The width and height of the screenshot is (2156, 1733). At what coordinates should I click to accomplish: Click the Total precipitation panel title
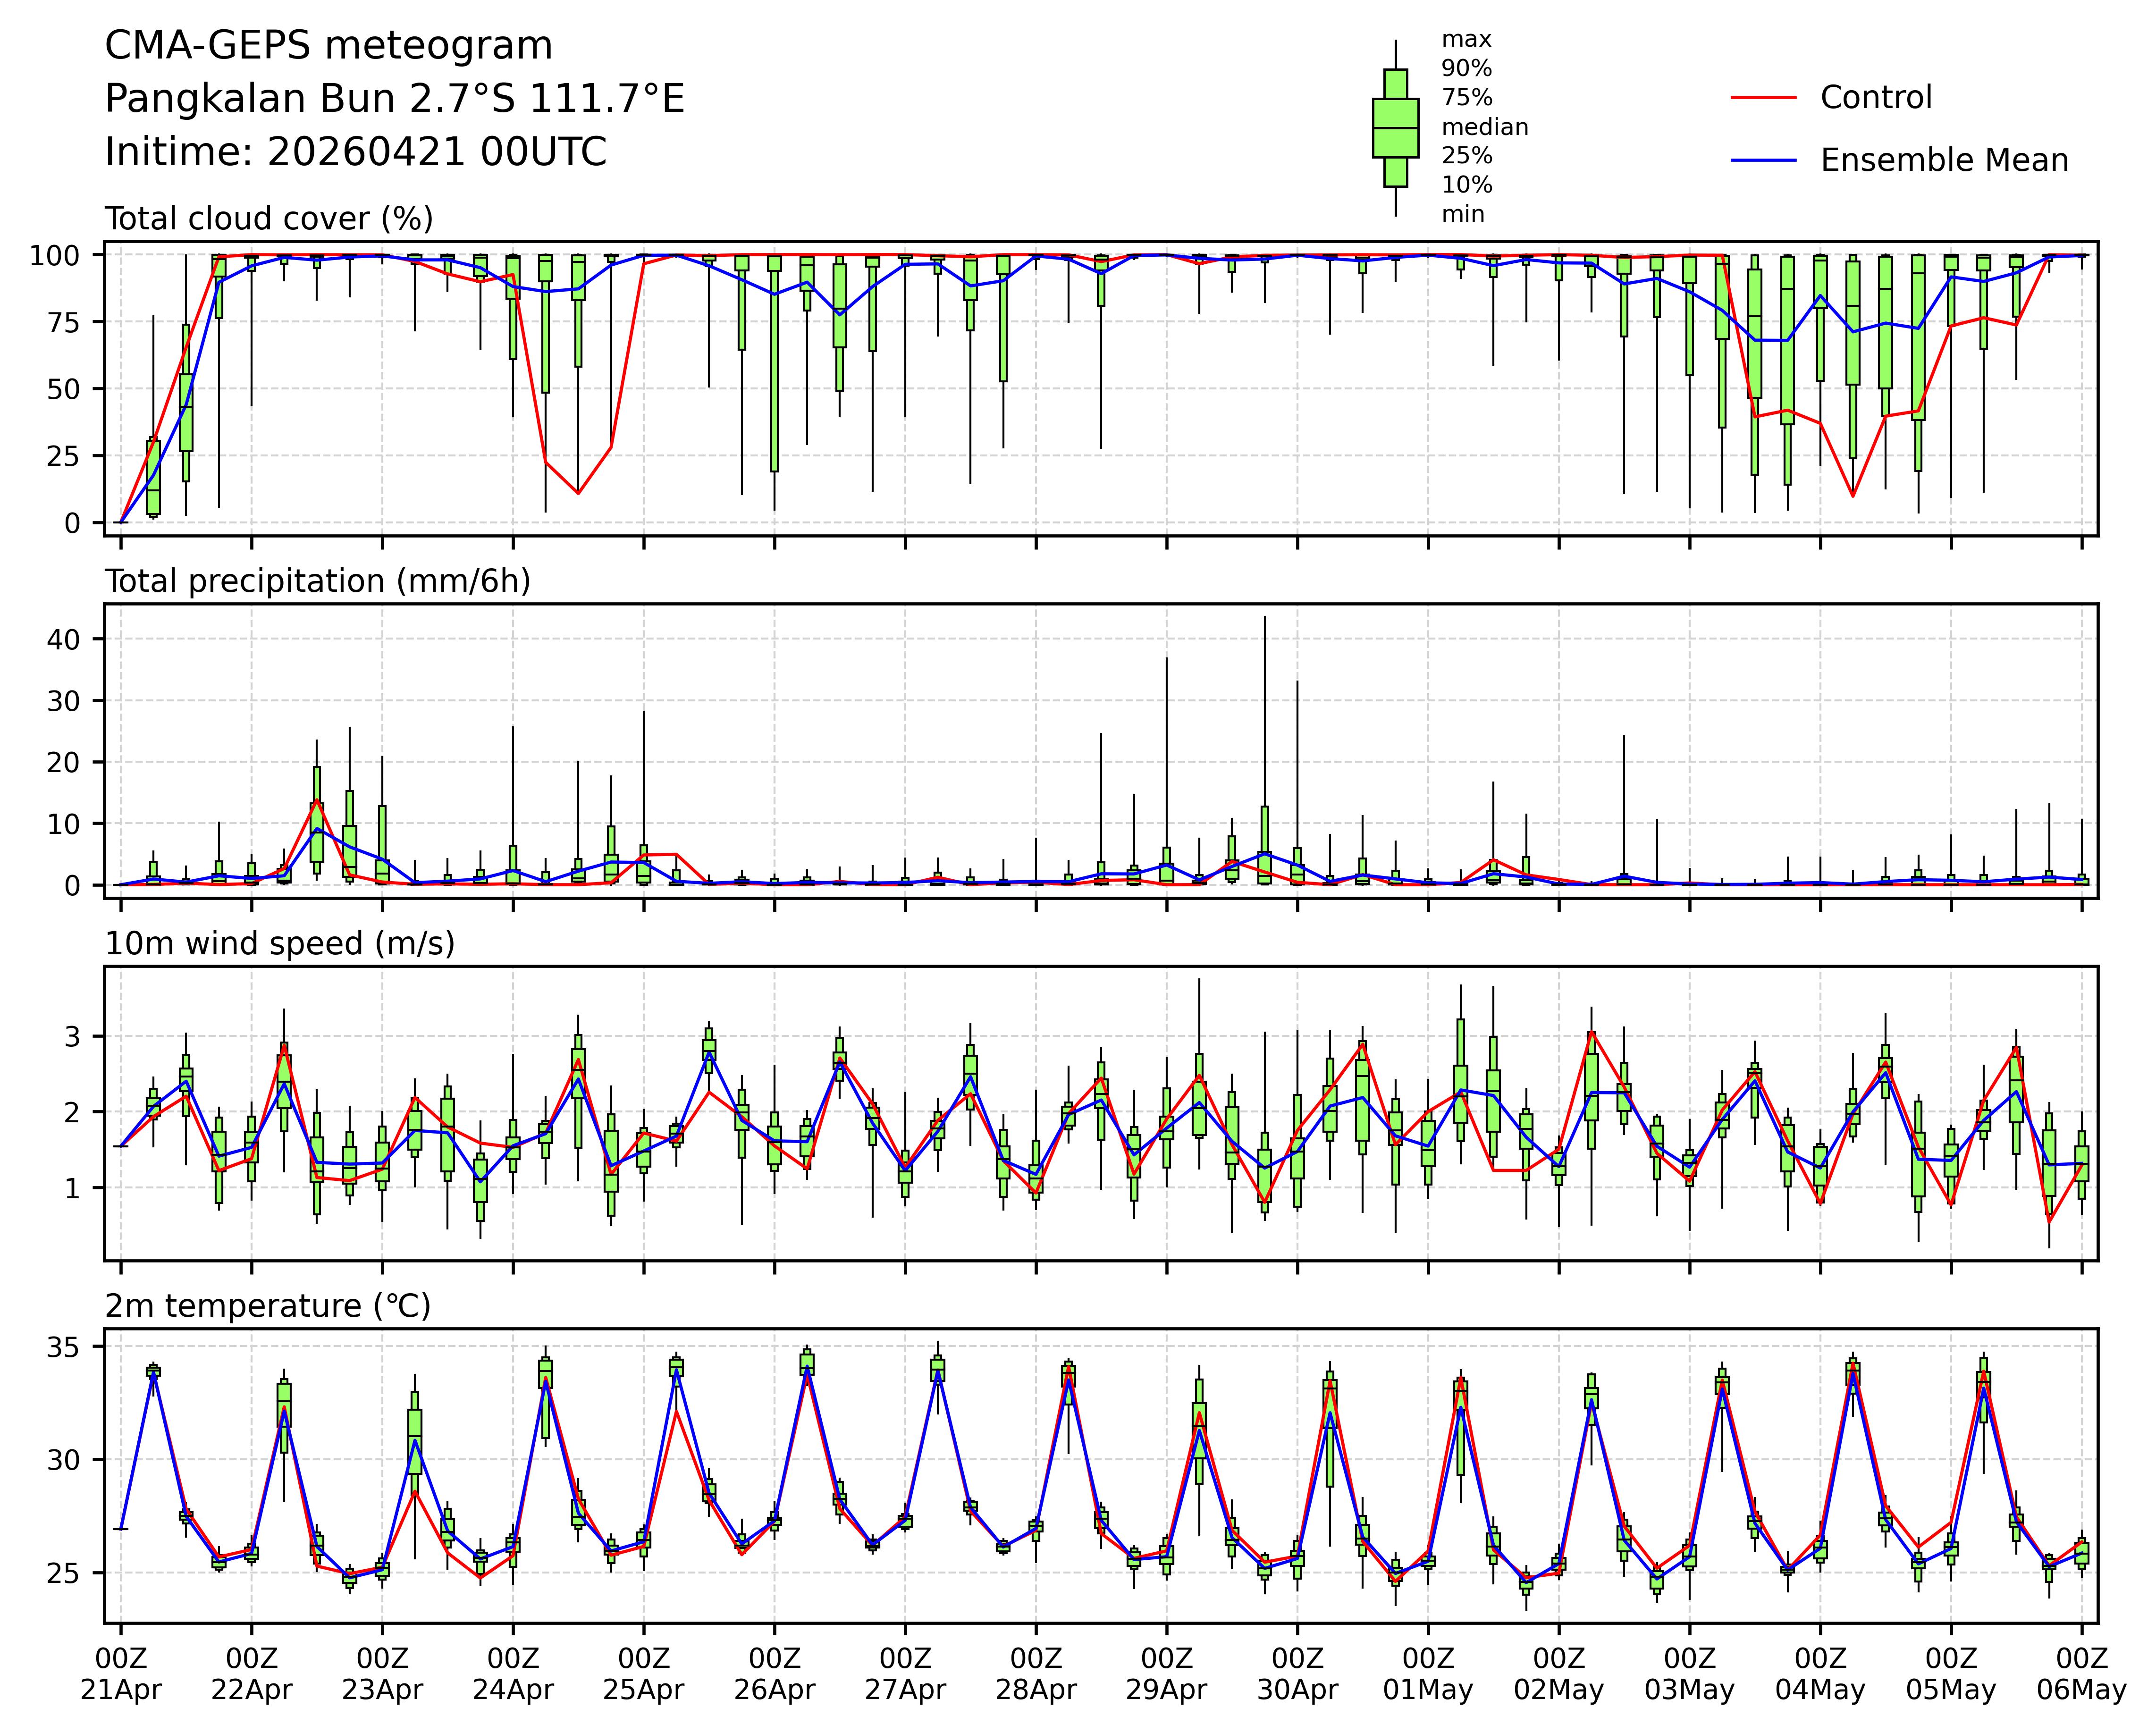click(317, 581)
